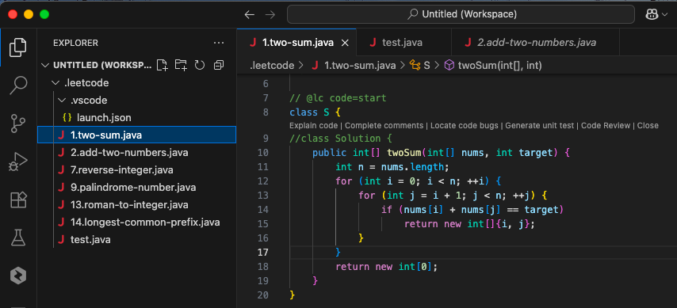Switch to the 2.add-two-numbers.java editor tab
This screenshot has height=308, width=677.
(535, 43)
